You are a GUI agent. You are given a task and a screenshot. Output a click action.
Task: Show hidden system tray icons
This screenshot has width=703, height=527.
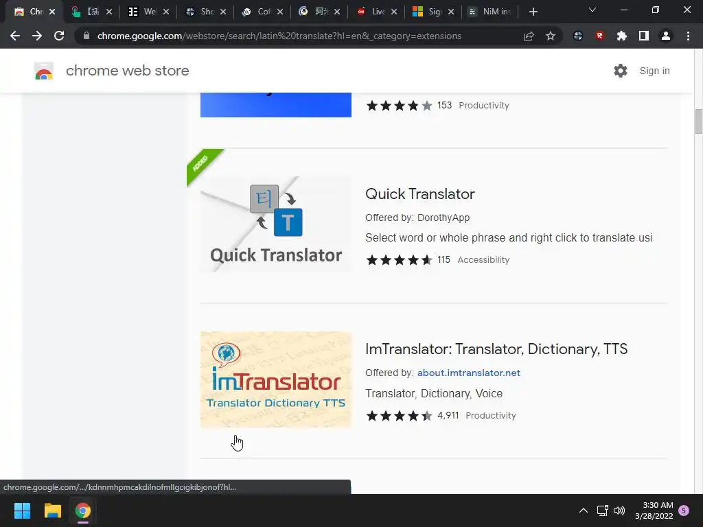pyautogui.click(x=584, y=511)
